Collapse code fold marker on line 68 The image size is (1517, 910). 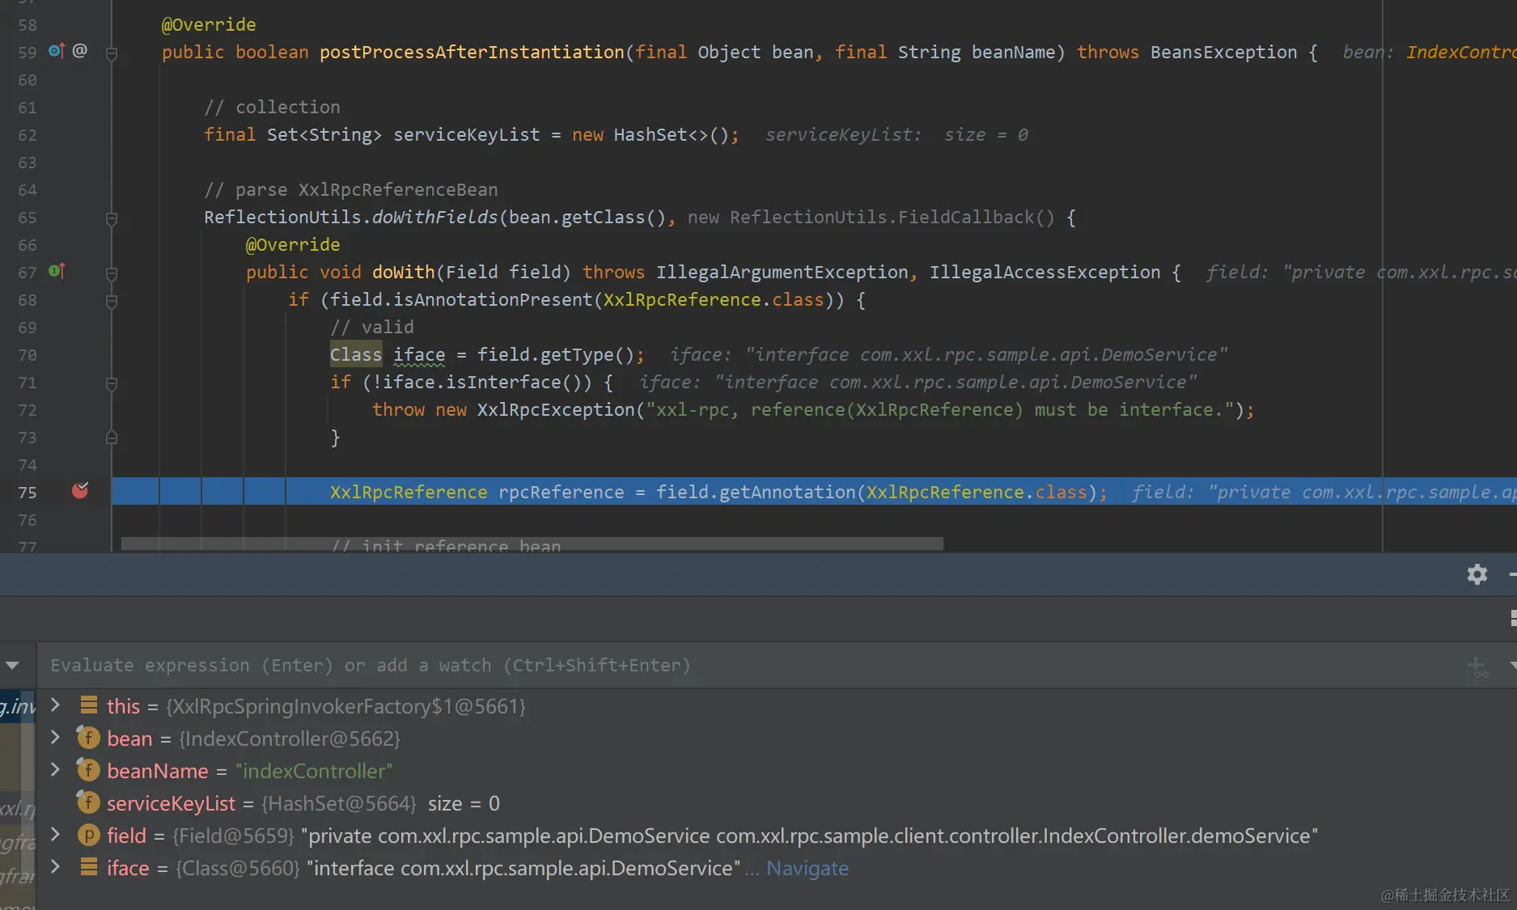[112, 301]
